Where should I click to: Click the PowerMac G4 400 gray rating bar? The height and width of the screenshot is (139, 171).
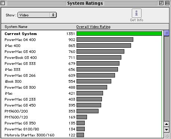(x=105, y=40)
